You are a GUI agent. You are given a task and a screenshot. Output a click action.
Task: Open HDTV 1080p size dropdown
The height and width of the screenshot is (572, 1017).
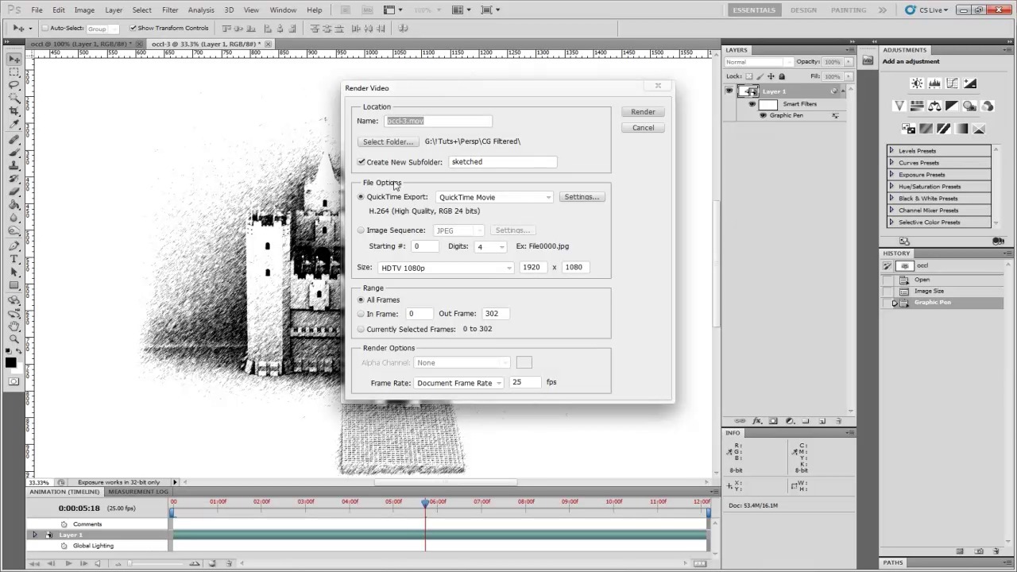(x=446, y=268)
